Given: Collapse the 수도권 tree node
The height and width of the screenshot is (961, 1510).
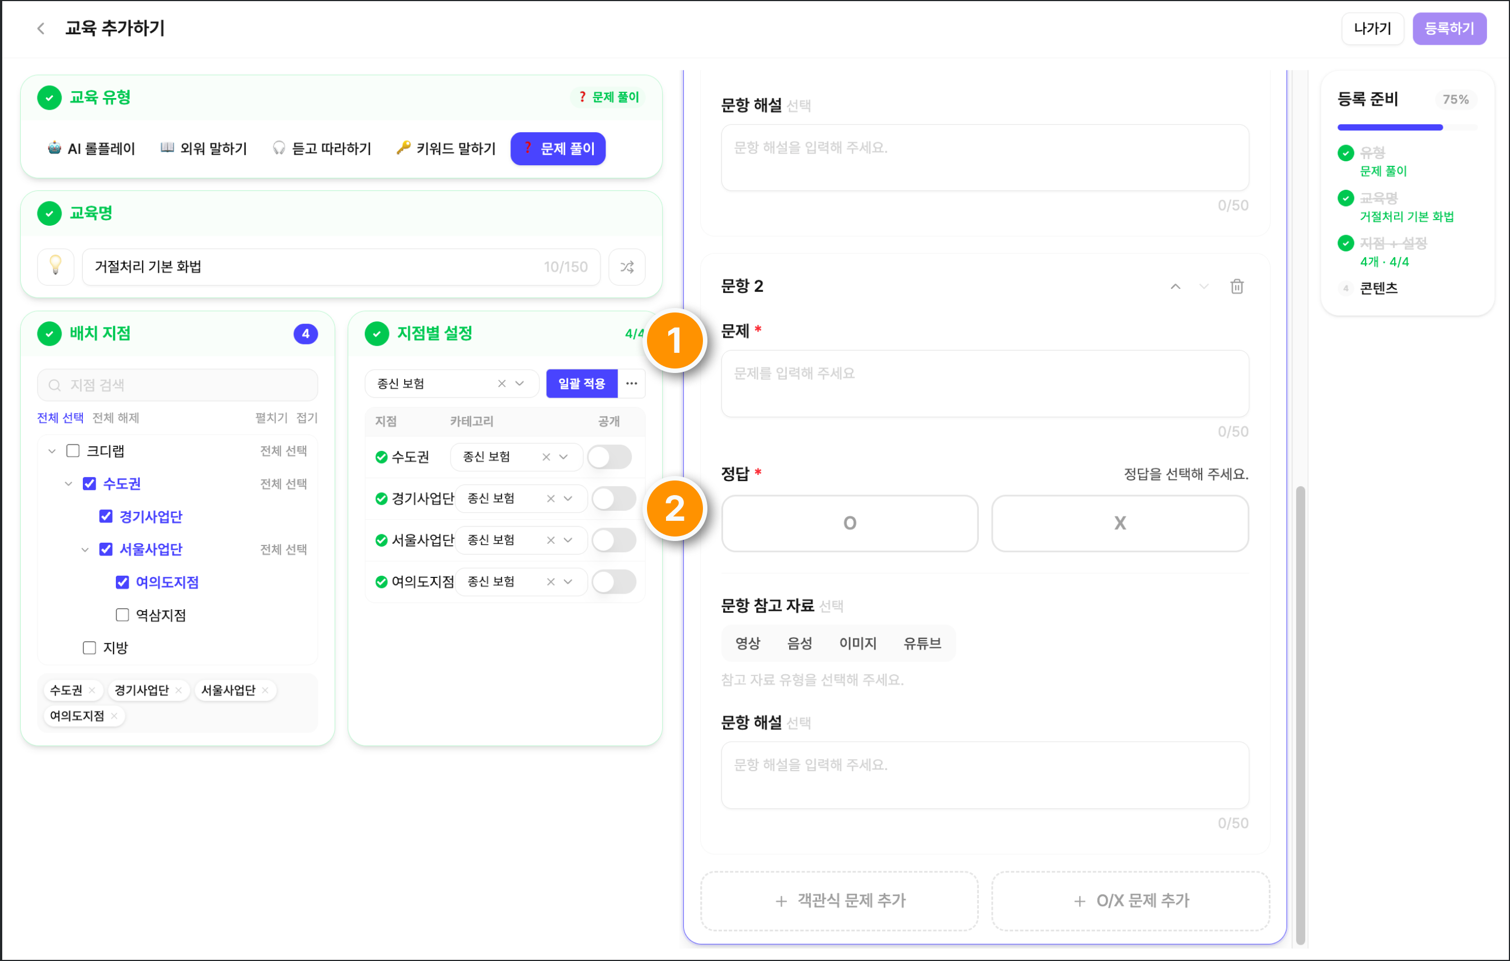Looking at the screenshot, I should click(x=68, y=484).
